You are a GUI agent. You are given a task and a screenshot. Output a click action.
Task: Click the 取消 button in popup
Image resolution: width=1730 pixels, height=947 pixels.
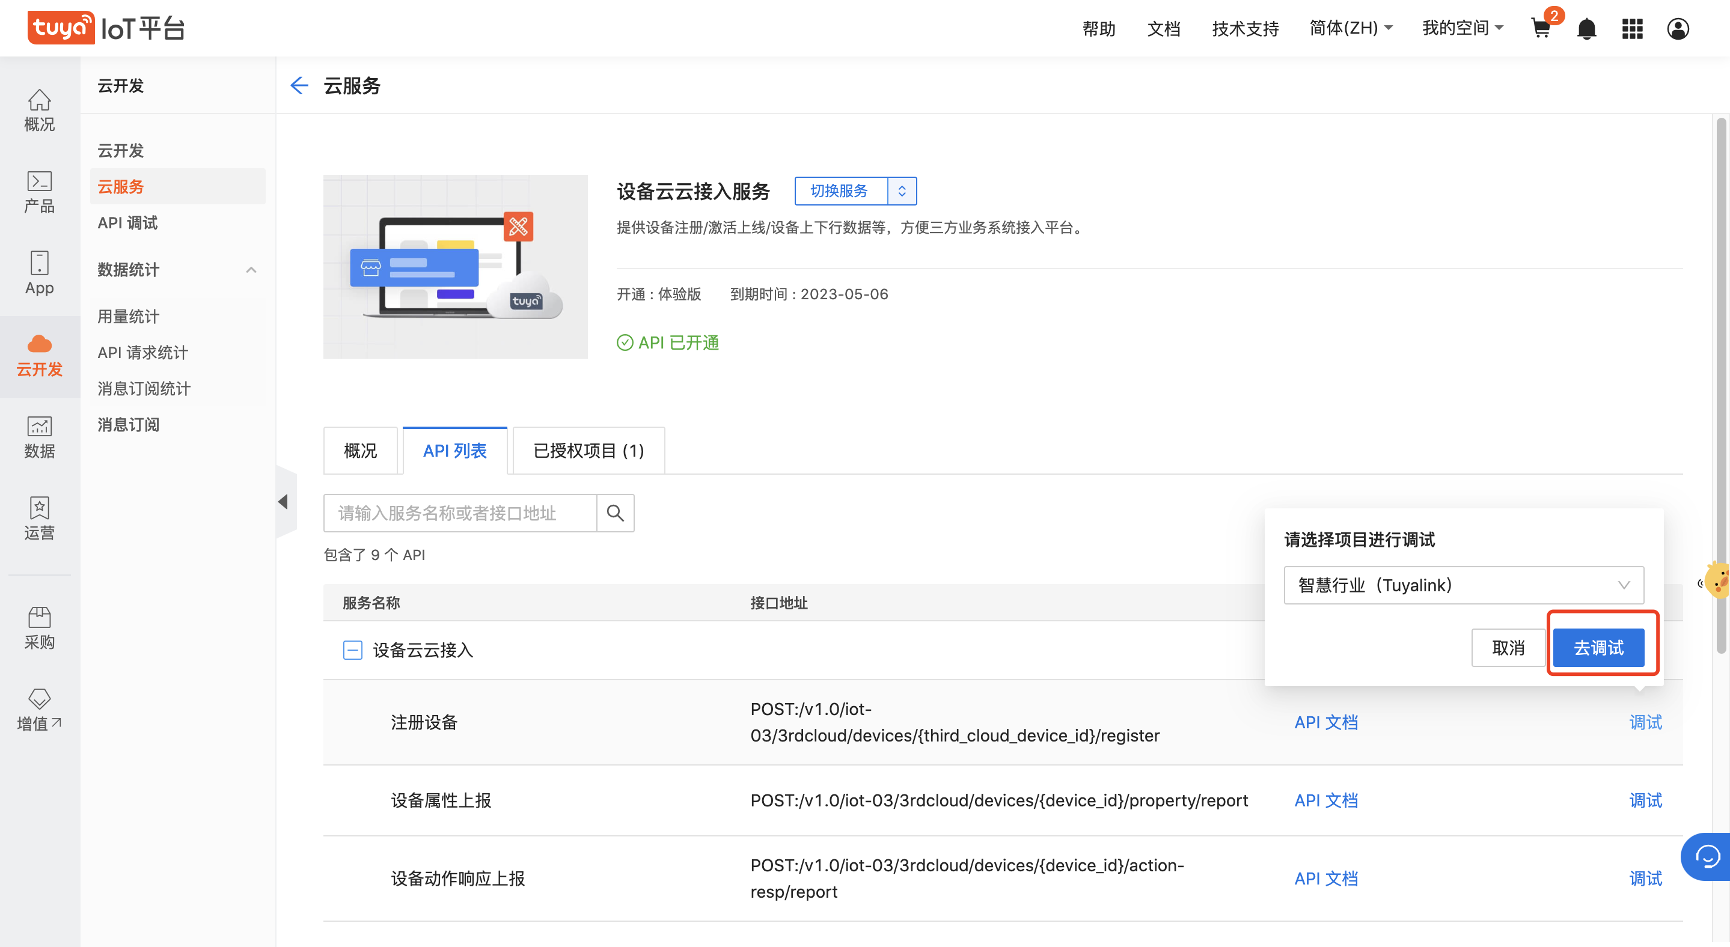click(1508, 648)
